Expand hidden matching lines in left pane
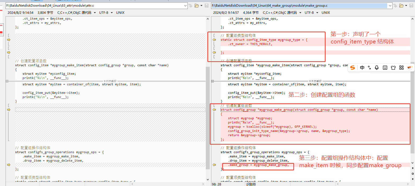Viewport: 415px width, 186px height. point(7,81)
